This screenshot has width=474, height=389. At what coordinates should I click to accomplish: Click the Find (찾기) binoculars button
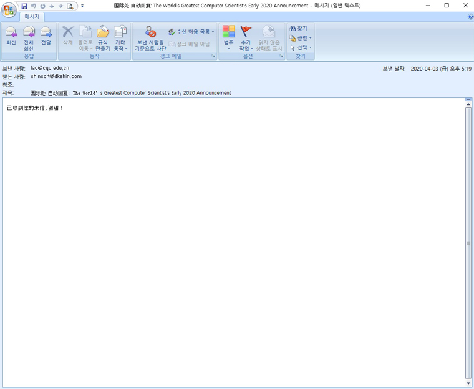pyautogui.click(x=299, y=29)
